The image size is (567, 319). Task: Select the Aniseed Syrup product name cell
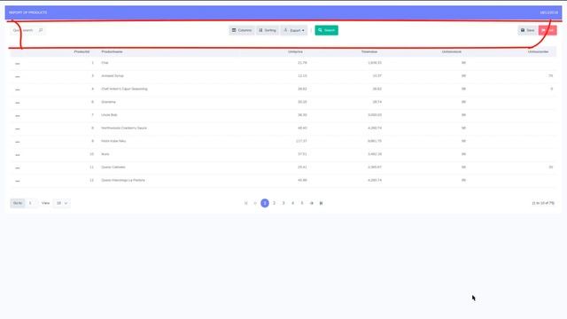(113, 76)
